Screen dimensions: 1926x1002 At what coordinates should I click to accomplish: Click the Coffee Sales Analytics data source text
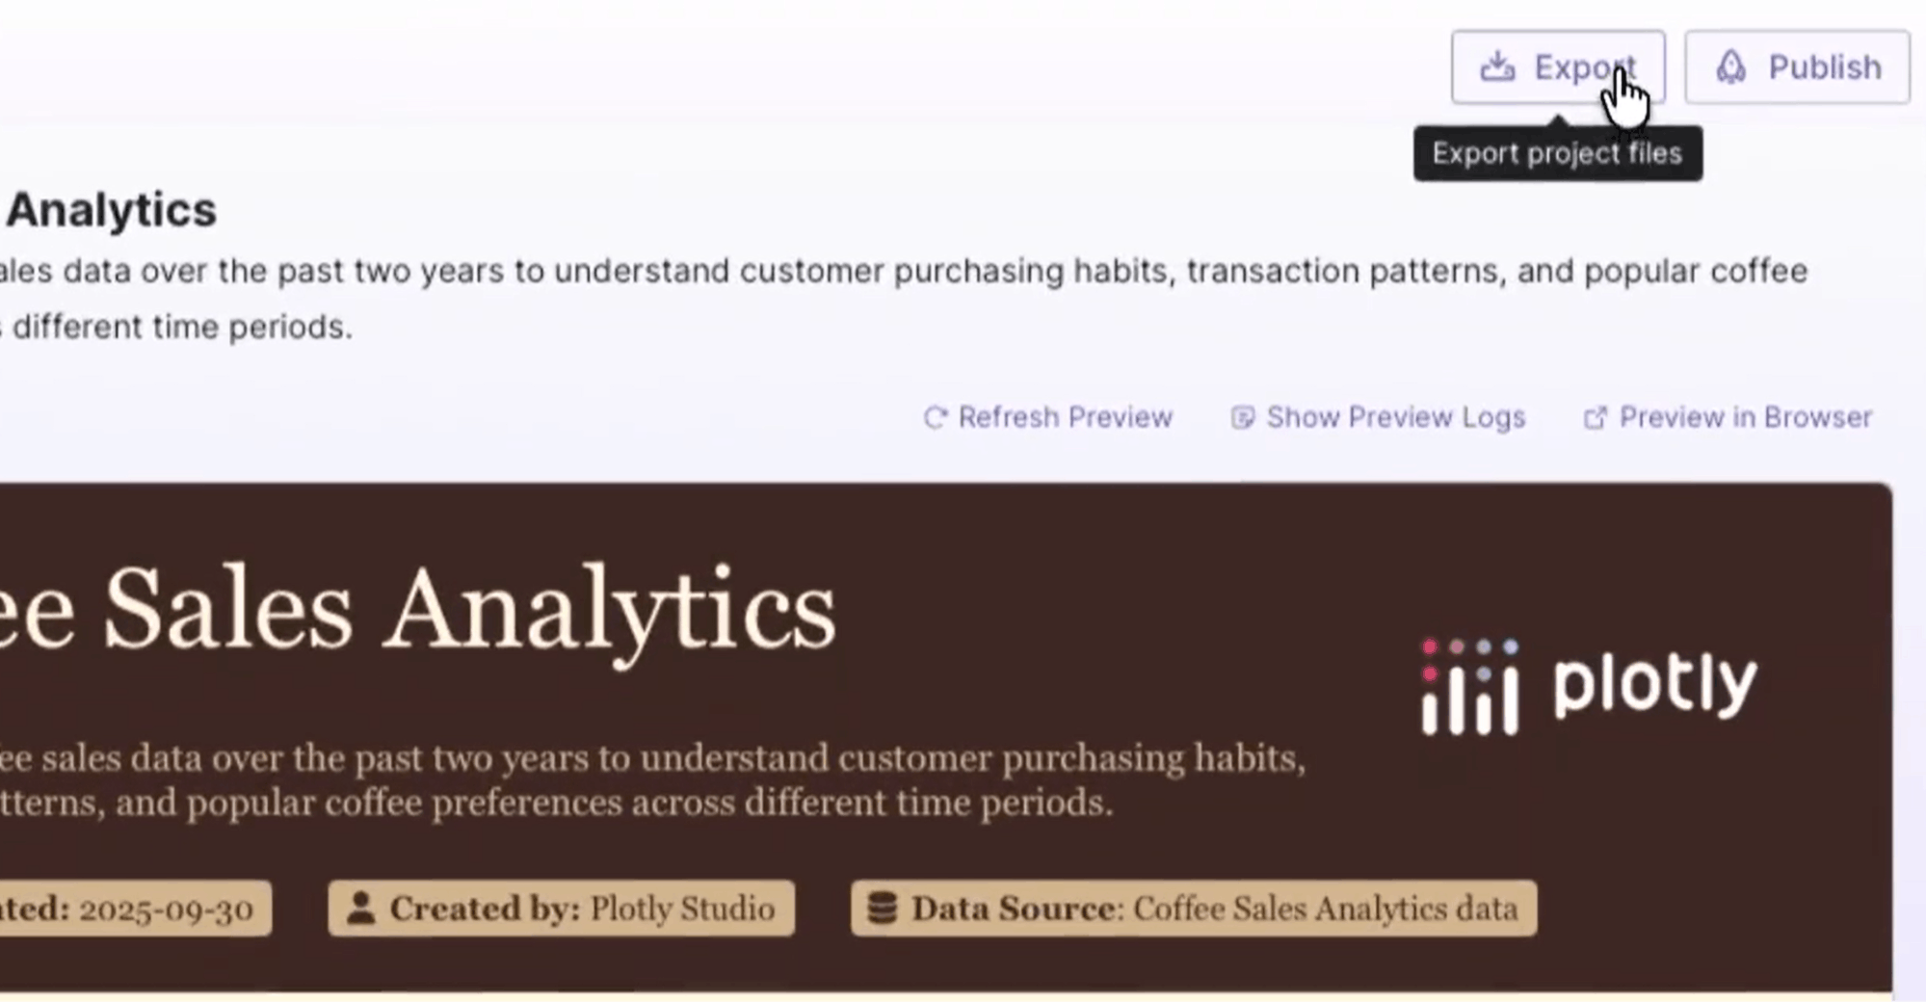point(1325,909)
